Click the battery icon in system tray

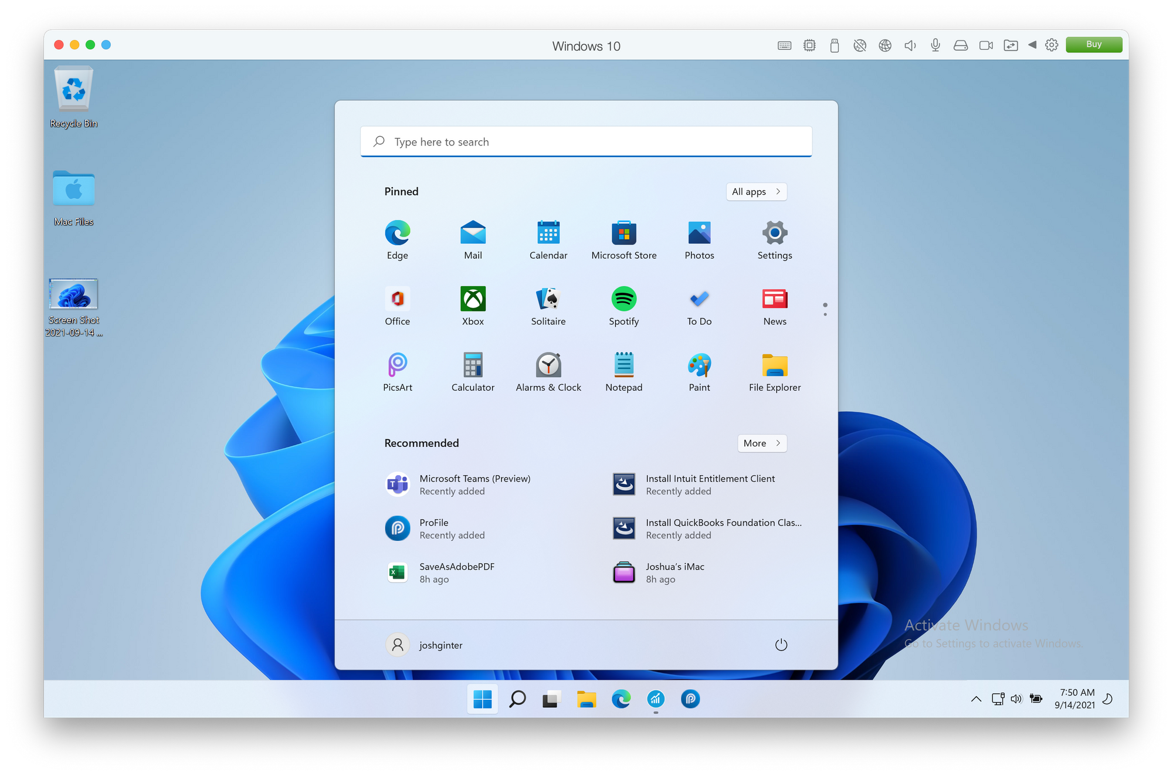click(1036, 699)
